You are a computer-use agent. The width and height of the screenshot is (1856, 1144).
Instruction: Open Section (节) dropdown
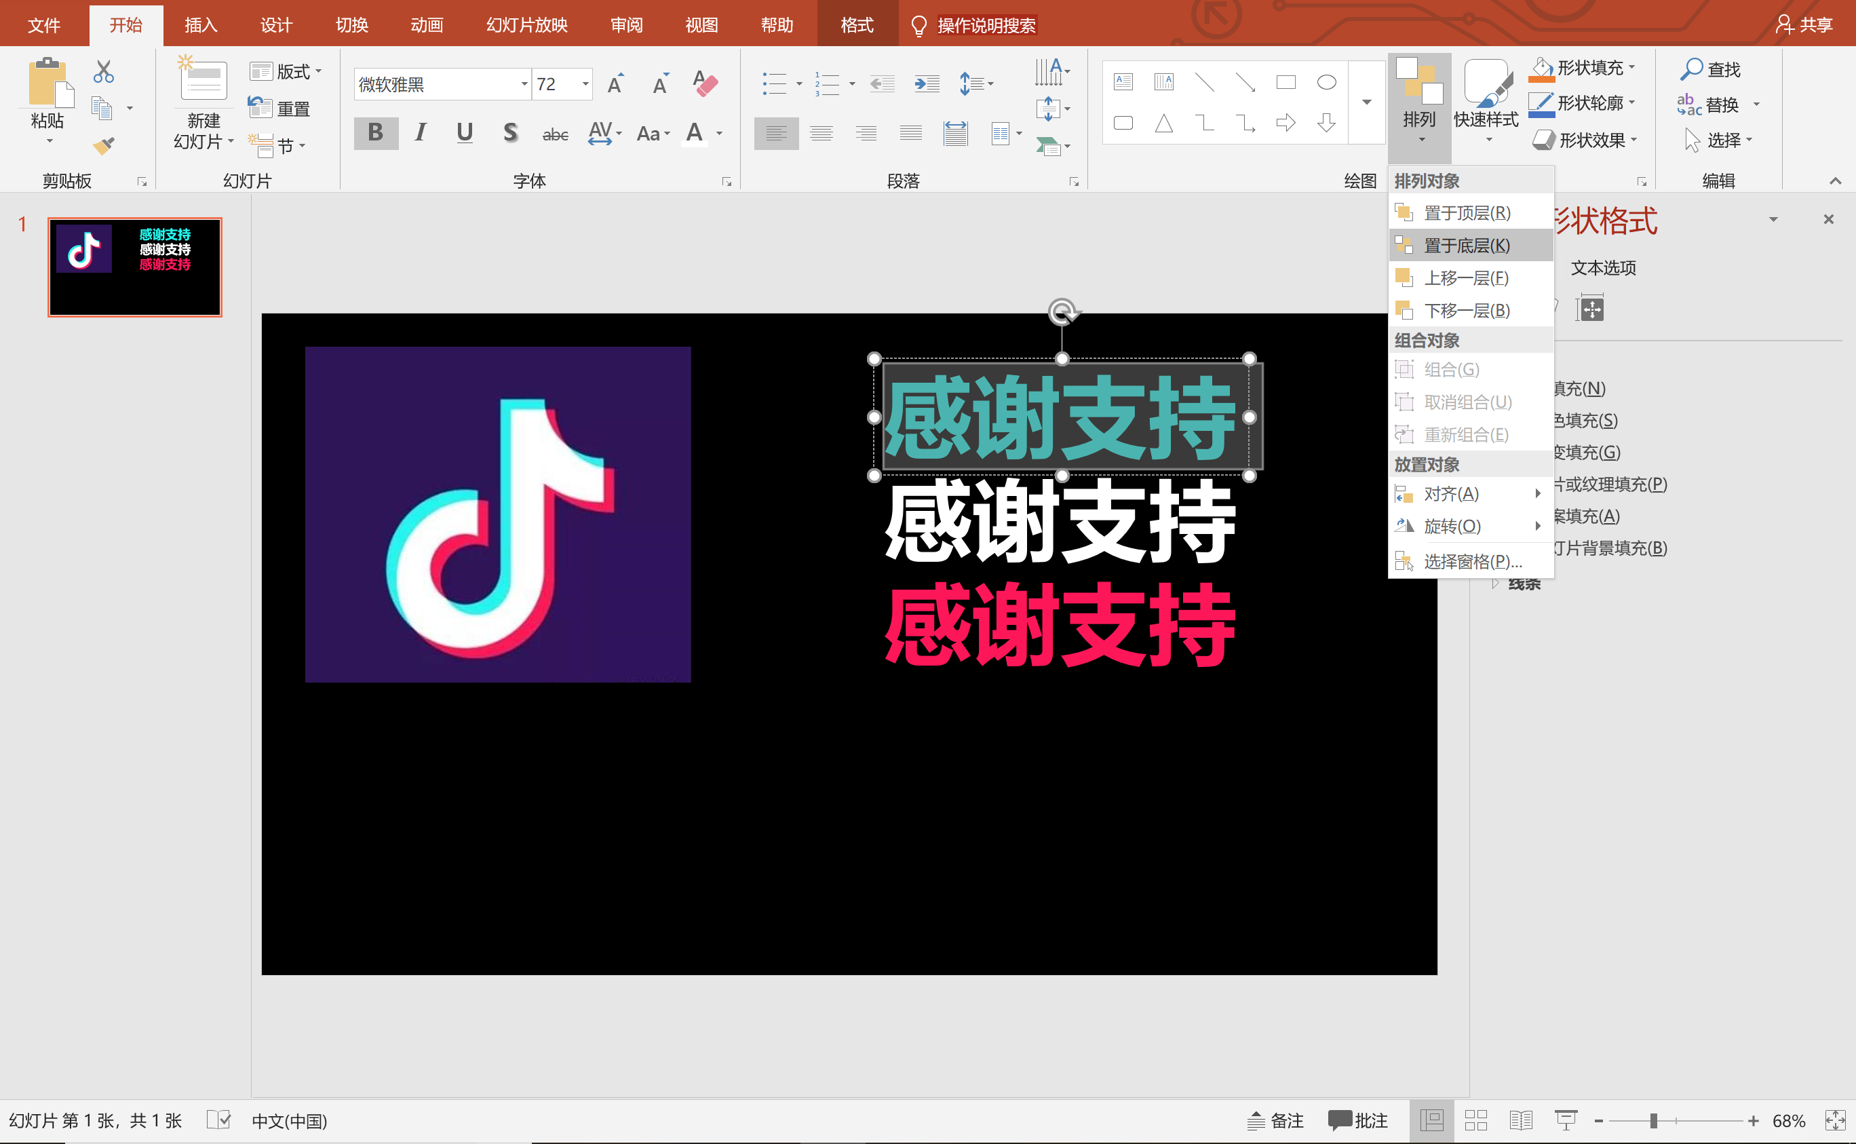pos(277,145)
